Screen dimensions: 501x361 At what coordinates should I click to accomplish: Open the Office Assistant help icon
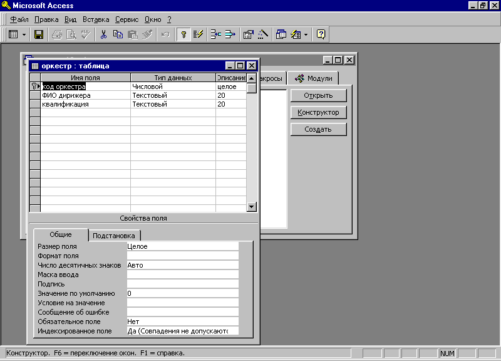(321, 34)
